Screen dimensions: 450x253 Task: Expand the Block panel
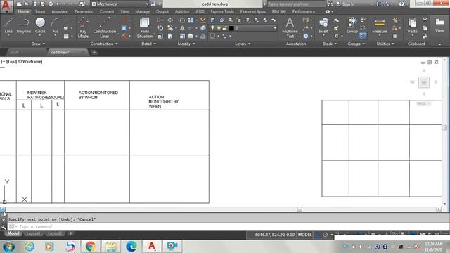[x=330, y=44]
